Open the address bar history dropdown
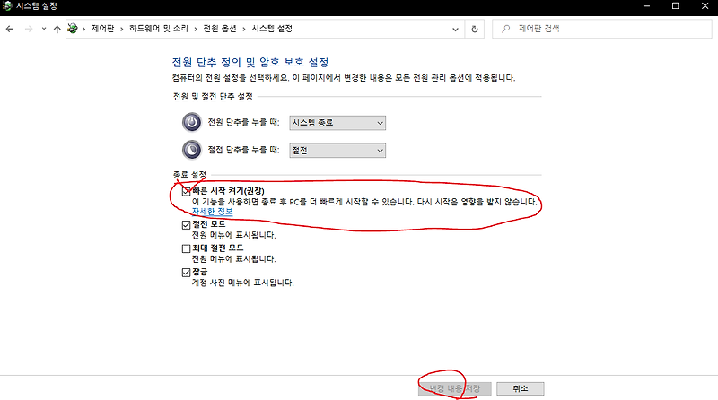This screenshot has width=718, height=400. (455, 30)
